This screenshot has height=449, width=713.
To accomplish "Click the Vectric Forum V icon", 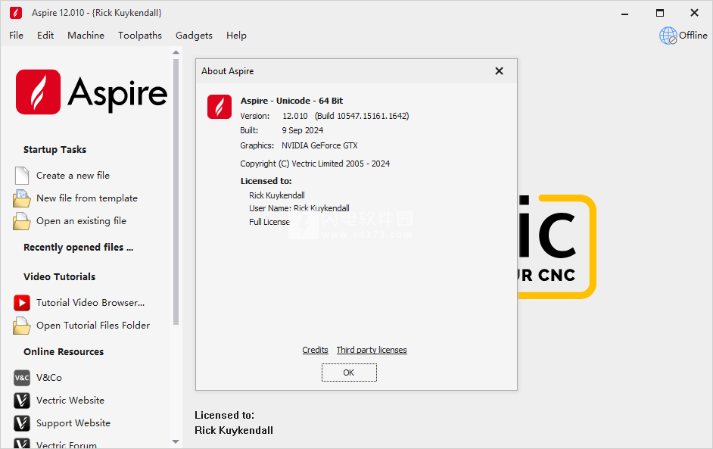I will (x=22, y=444).
